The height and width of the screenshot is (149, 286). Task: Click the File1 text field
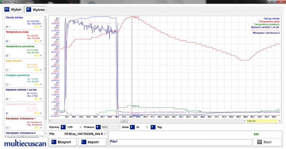181,142
